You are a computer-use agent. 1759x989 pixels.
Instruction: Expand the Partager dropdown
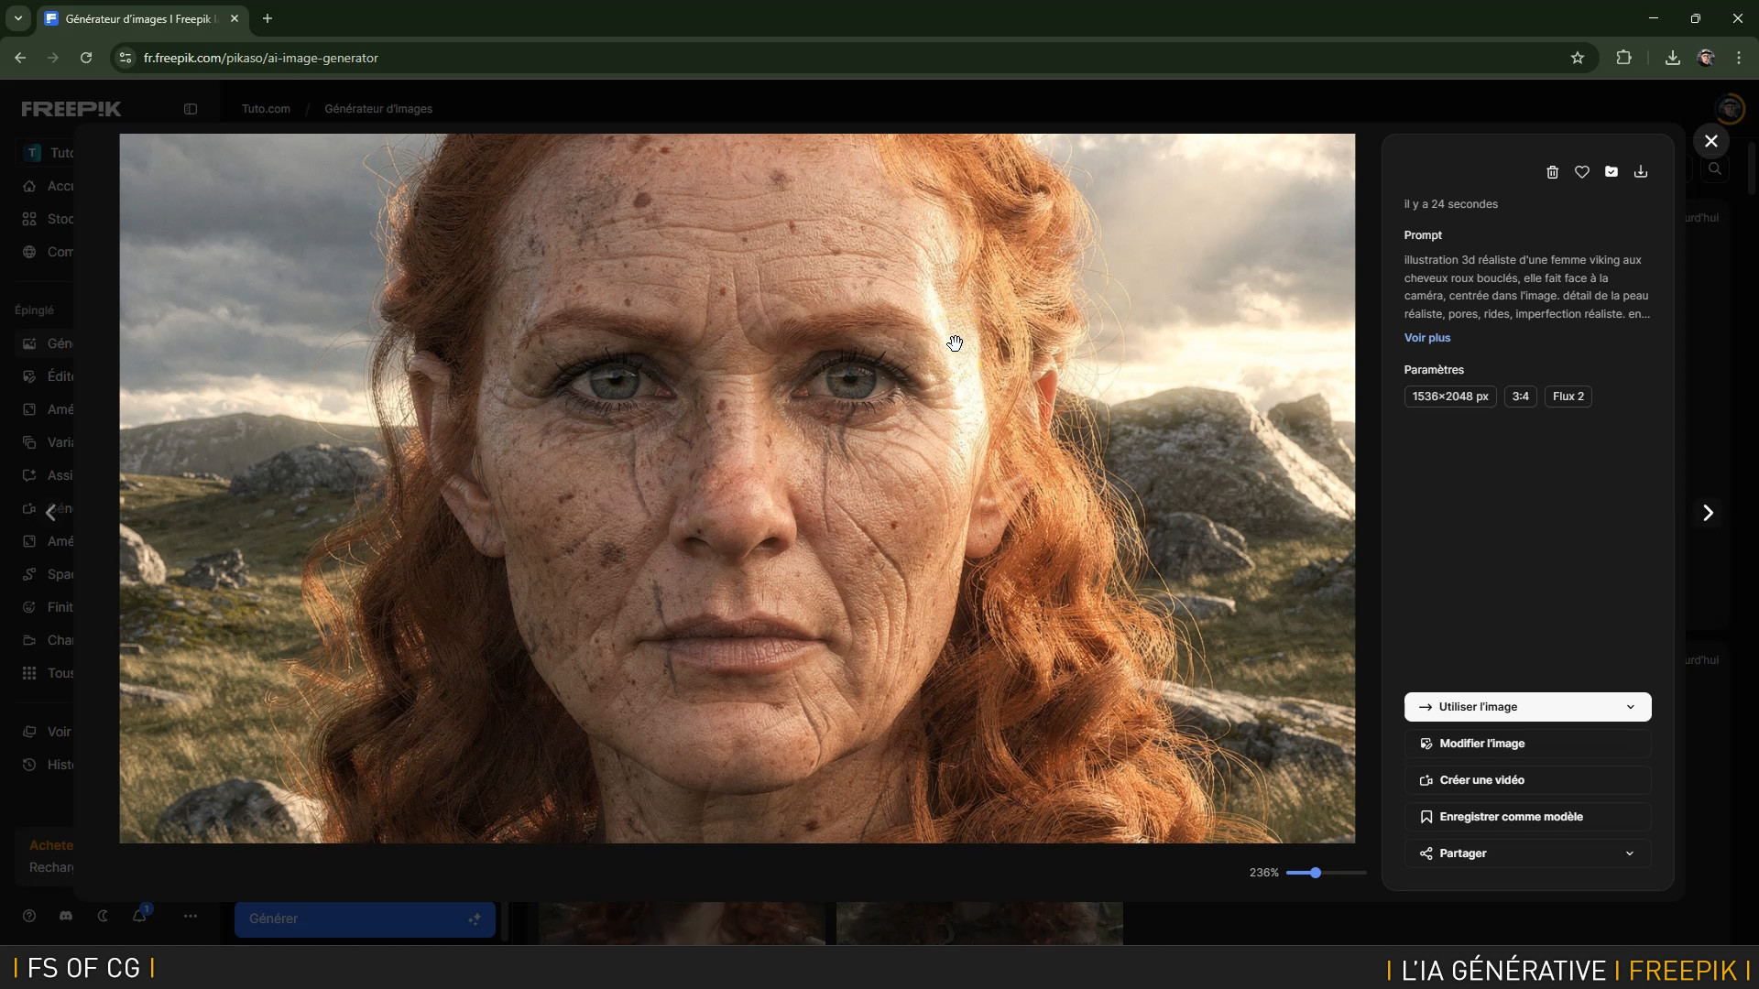(x=1630, y=853)
